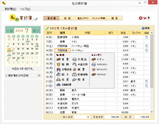Click the 6,852 expense amount
This screenshot has height=124, width=159.
(126, 42)
